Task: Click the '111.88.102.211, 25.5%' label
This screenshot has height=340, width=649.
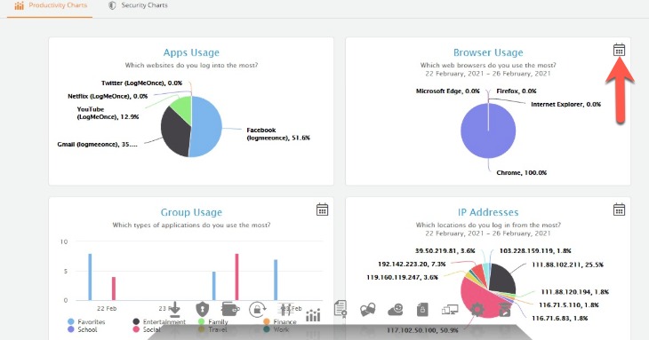Action: pos(567,265)
